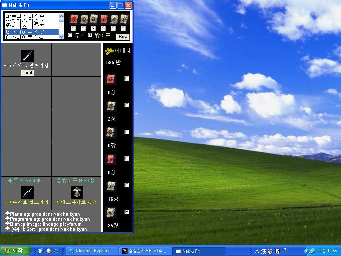Click the ◈무기 Best◈ heading

coord(25,181)
